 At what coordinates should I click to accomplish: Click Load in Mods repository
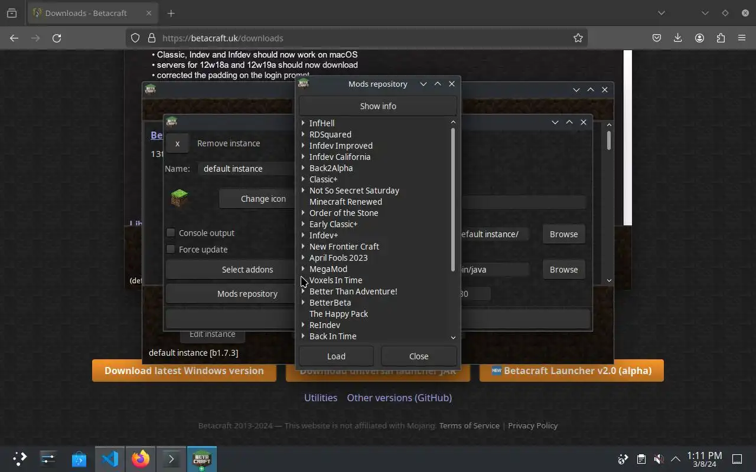click(336, 356)
